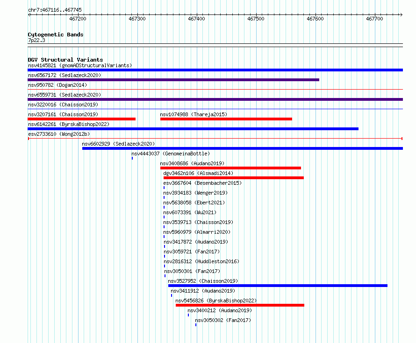The image size is (416, 343).
Task: Click the small blue nsv3050302 marker
Action: click(196, 325)
